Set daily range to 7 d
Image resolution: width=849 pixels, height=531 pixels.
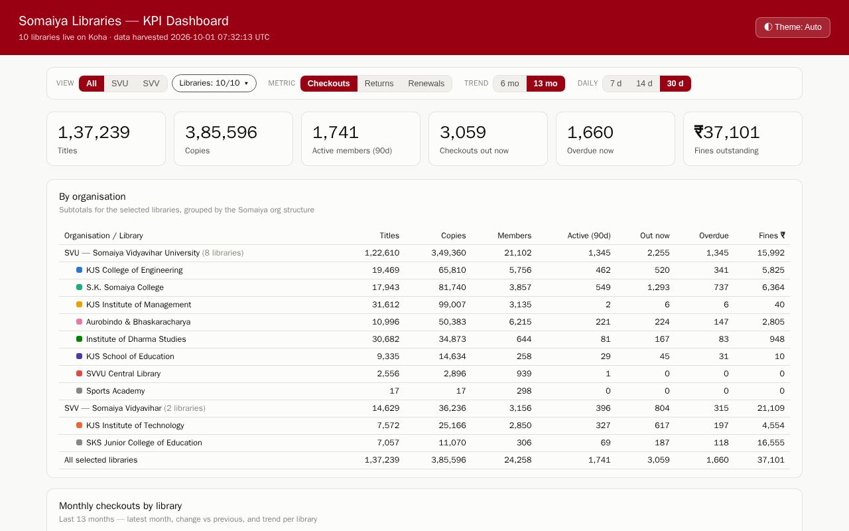tap(616, 84)
